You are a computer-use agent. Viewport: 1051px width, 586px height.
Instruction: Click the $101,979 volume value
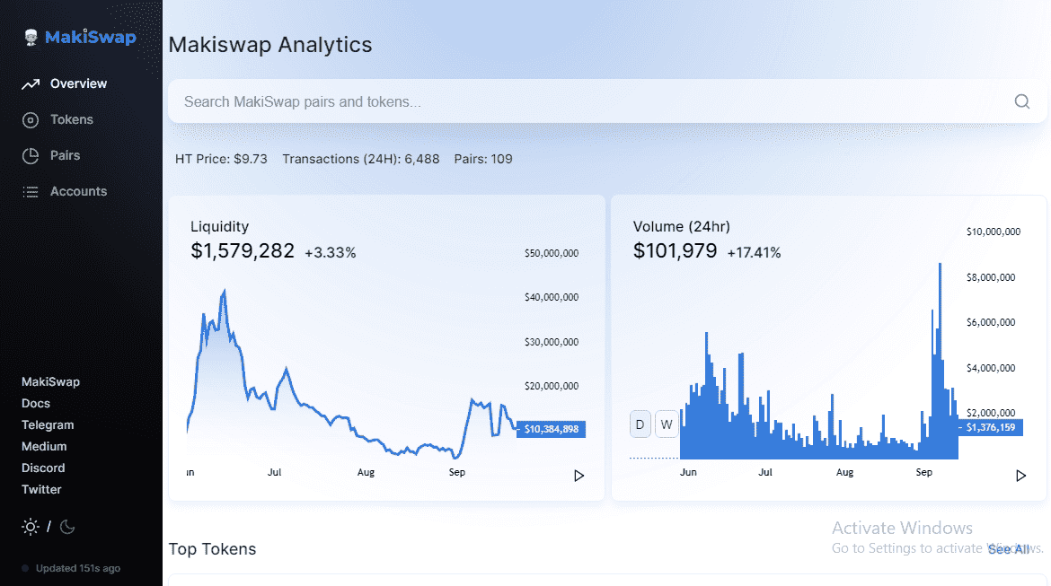tap(675, 250)
